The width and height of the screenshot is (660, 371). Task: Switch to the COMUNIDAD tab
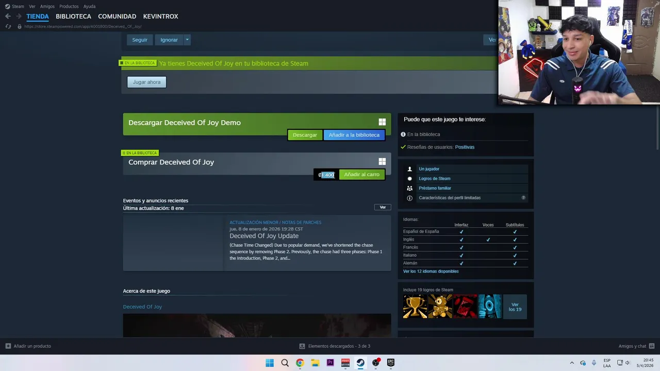117,16
